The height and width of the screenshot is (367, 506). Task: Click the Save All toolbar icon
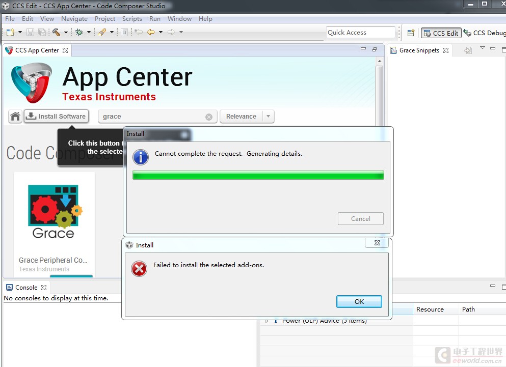pos(42,32)
